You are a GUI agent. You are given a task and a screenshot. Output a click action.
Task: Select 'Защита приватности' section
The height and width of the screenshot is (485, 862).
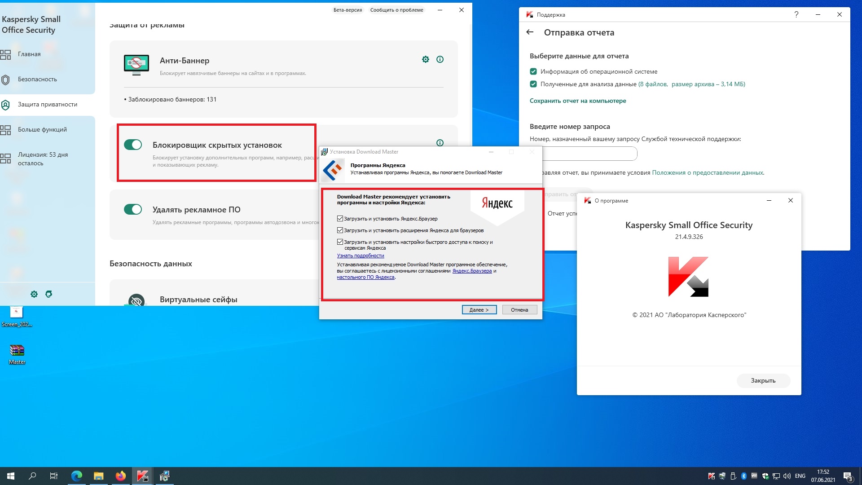click(x=47, y=104)
